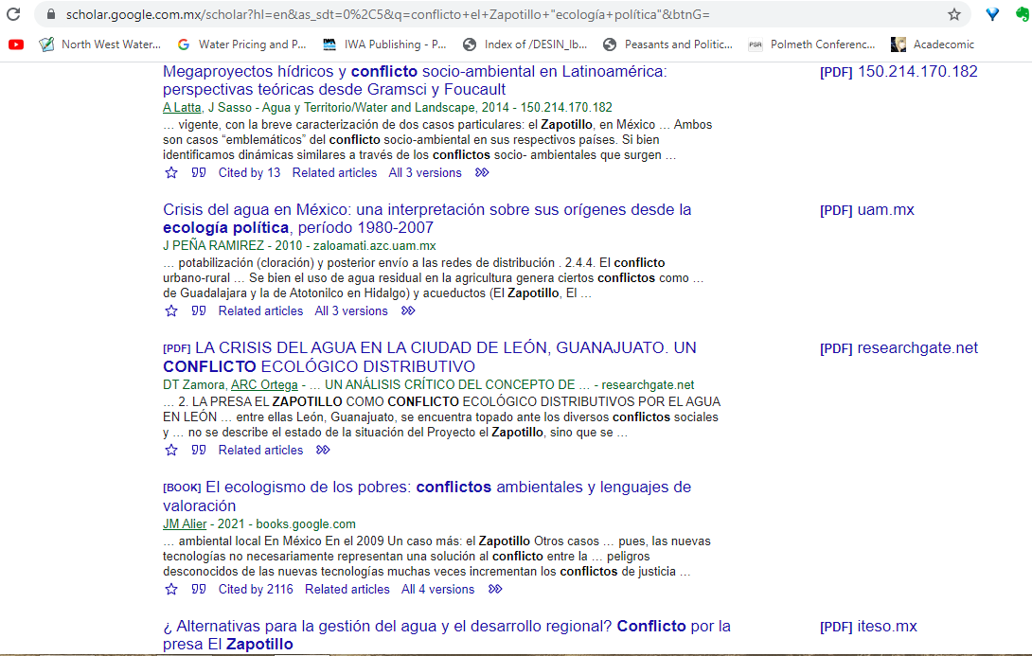Open the iteso.mx PDF link

[x=869, y=627]
